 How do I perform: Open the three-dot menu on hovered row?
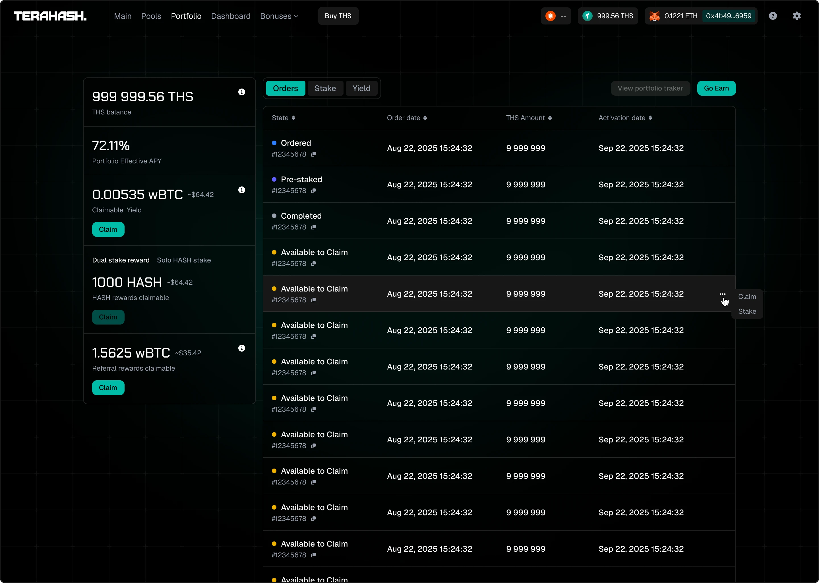722,294
